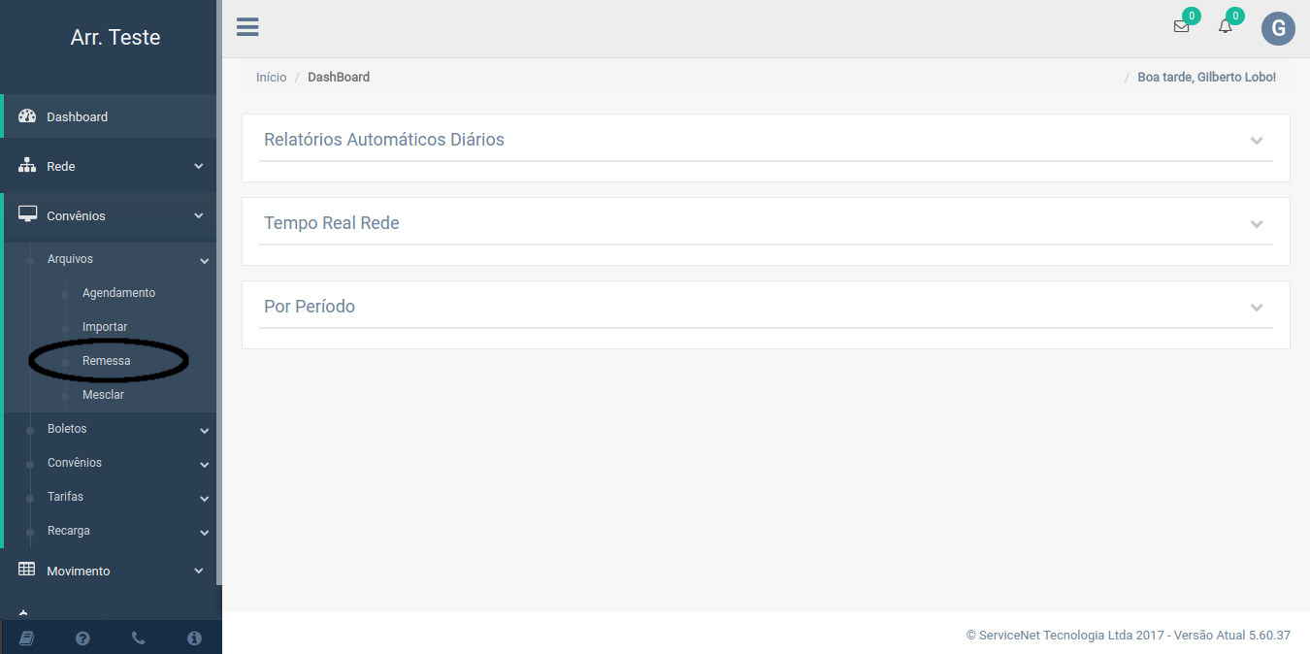Screen dimensions: 1310x654
Task: Click the question mark help icon
Action: pyautogui.click(x=82, y=638)
